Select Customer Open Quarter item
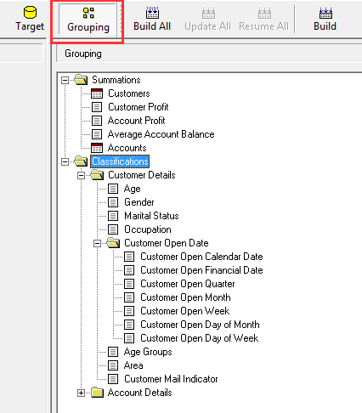The height and width of the screenshot is (413, 362). (x=188, y=284)
